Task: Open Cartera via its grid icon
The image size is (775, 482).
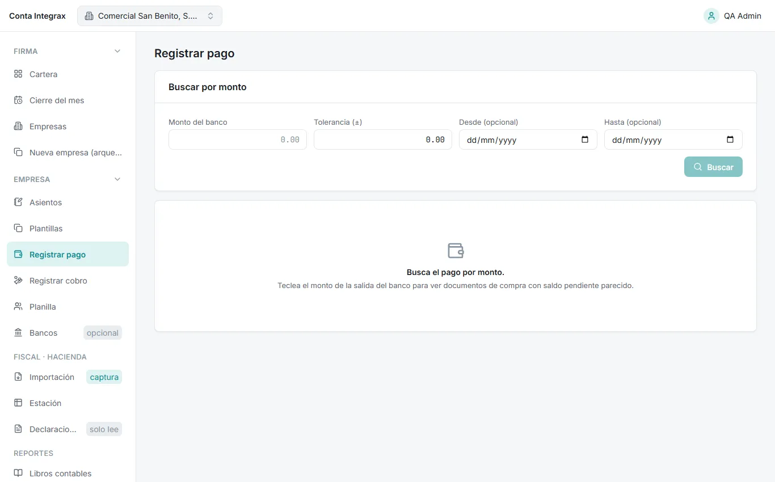Action: 18,74
